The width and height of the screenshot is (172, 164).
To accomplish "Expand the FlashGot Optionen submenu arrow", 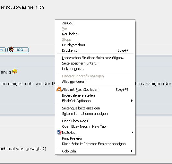I will pyautogui.click(x=132, y=100).
